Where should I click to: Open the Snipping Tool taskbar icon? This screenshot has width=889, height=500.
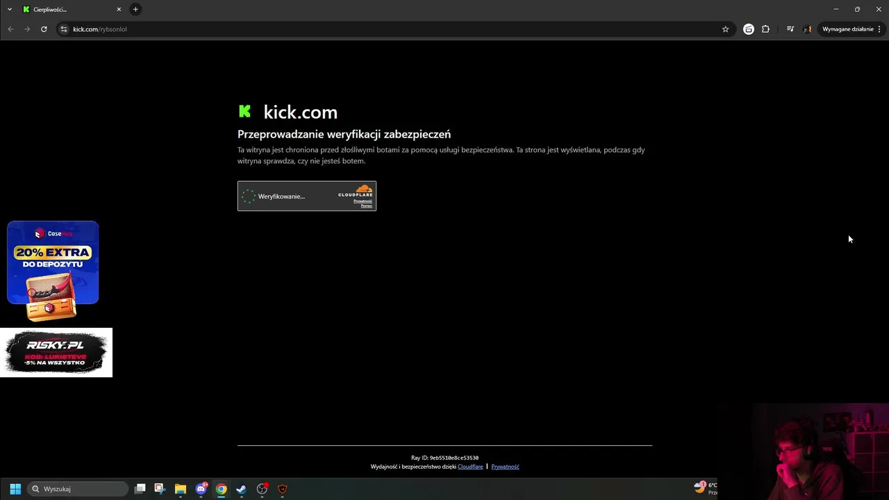pos(160,489)
